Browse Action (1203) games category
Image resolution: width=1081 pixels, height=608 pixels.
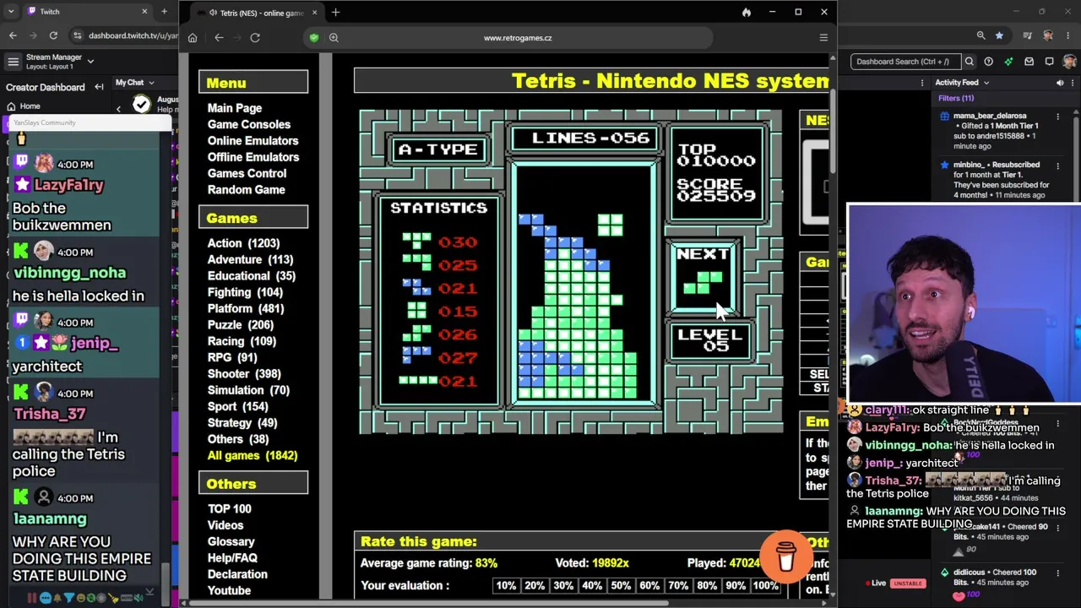click(243, 243)
